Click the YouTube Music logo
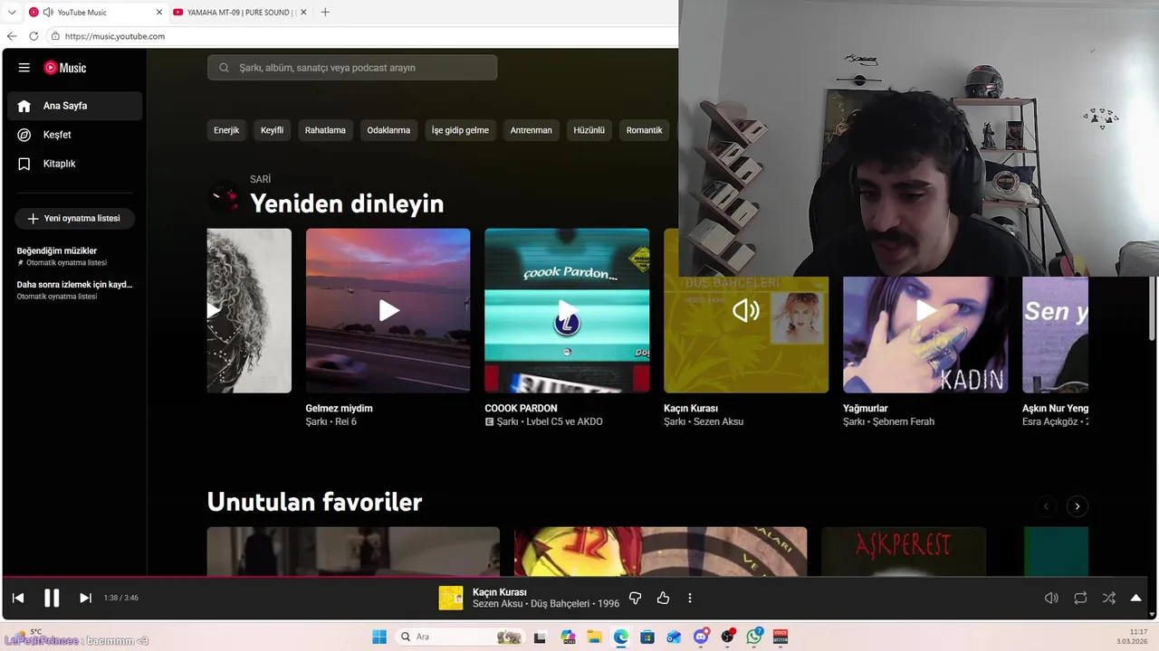This screenshot has height=651, width=1159. [x=65, y=68]
